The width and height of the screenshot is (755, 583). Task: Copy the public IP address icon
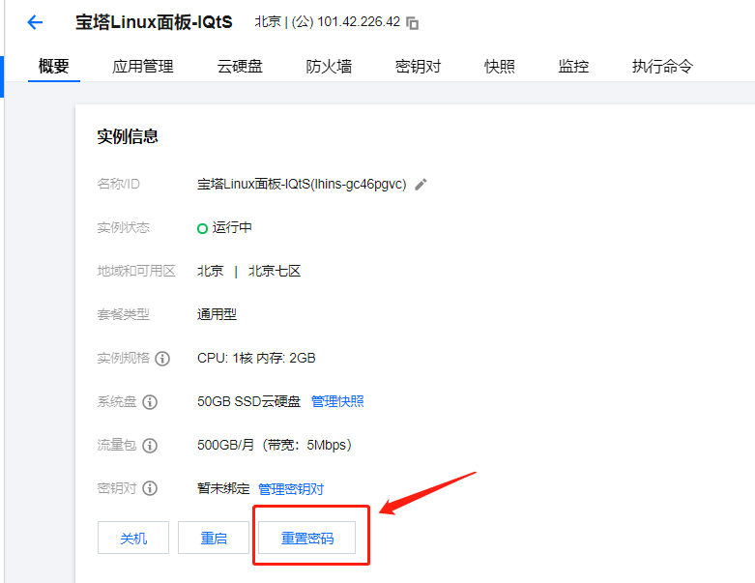(412, 22)
